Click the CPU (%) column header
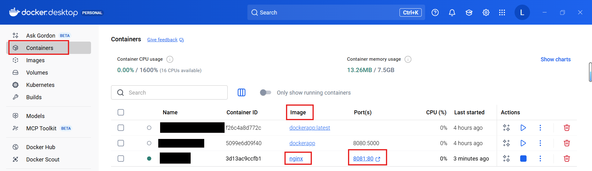The width and height of the screenshot is (592, 171). [x=436, y=112]
